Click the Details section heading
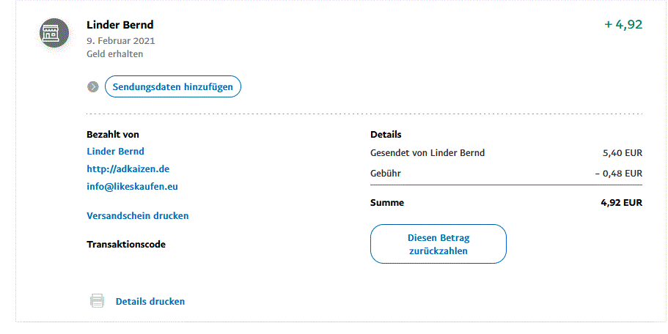The width and height of the screenshot is (668, 334). pos(386,135)
